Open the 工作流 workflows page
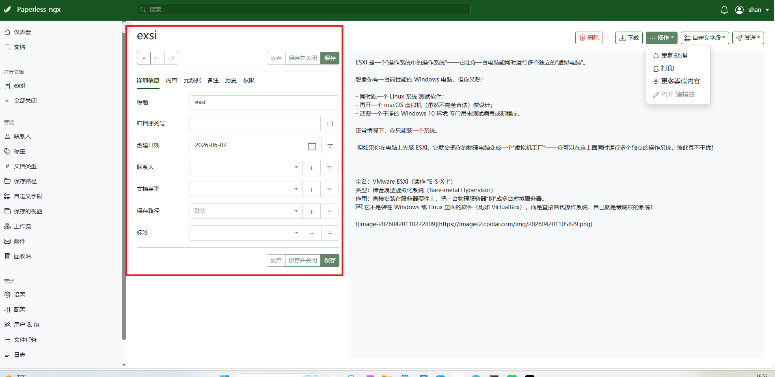The width and height of the screenshot is (775, 377). click(18, 226)
